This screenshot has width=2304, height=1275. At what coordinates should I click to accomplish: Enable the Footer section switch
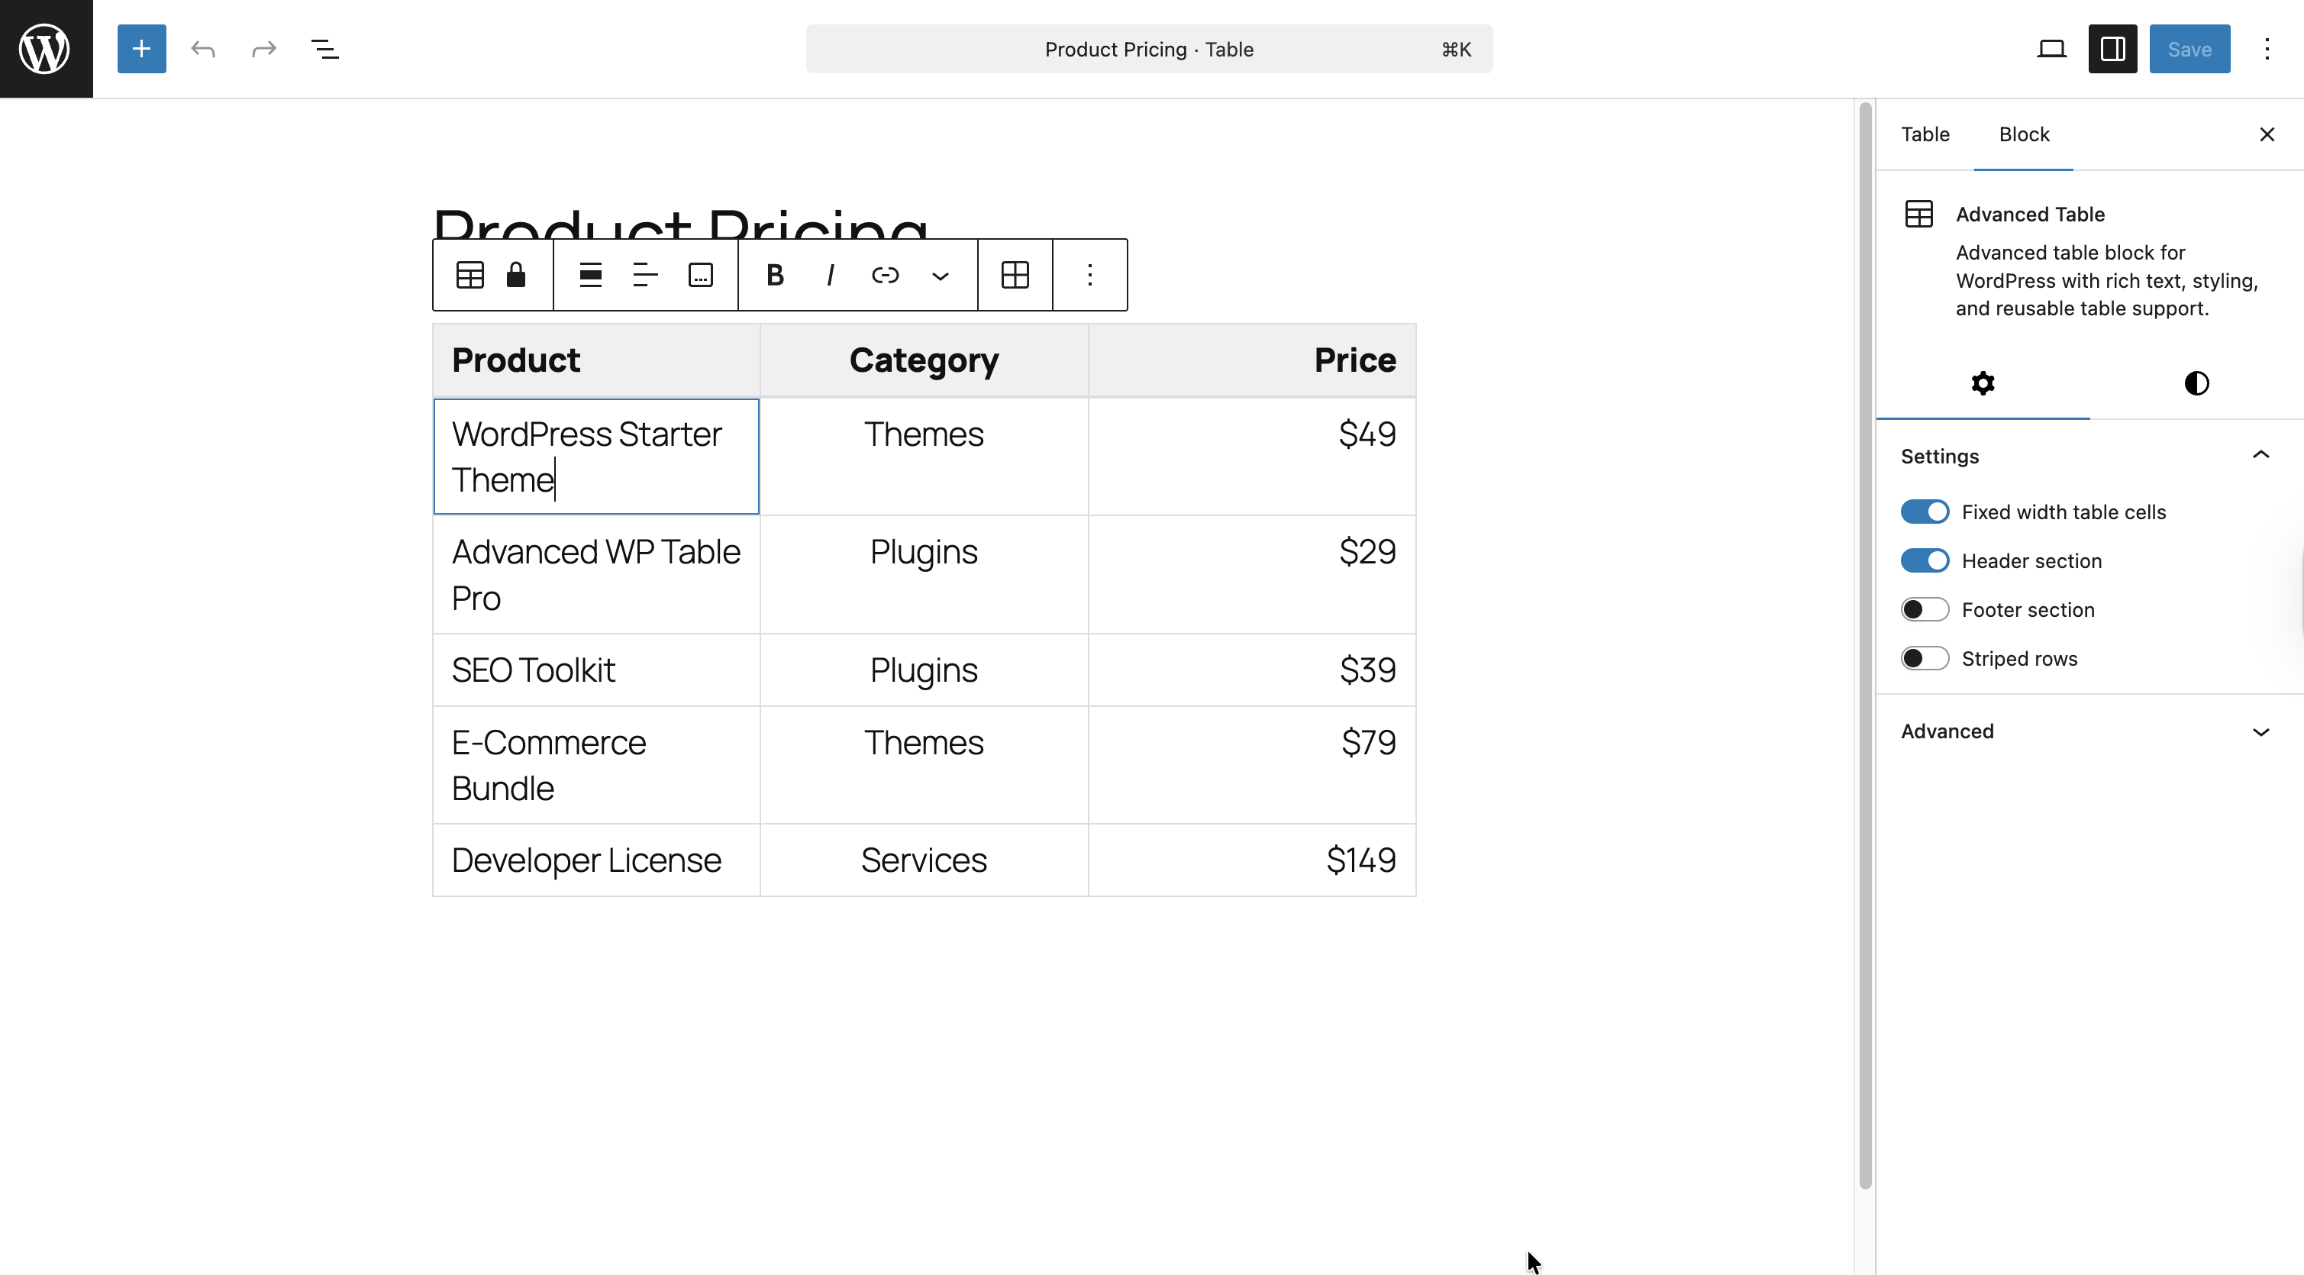point(1925,609)
